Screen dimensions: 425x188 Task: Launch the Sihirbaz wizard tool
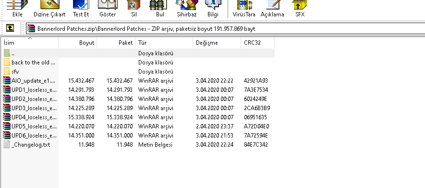pyautogui.click(x=186, y=8)
